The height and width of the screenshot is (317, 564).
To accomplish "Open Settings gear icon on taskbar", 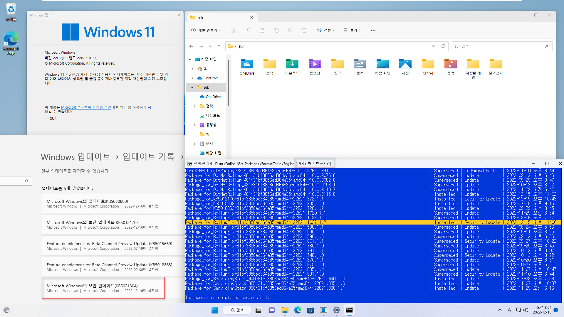I will point(337,310).
